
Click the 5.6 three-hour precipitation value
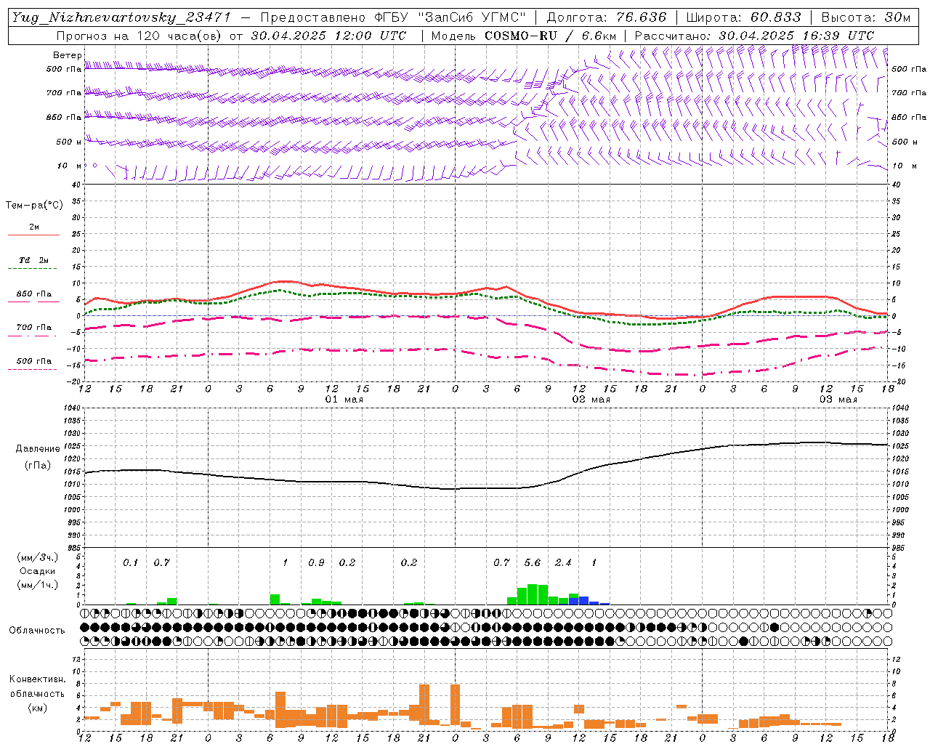533,562
